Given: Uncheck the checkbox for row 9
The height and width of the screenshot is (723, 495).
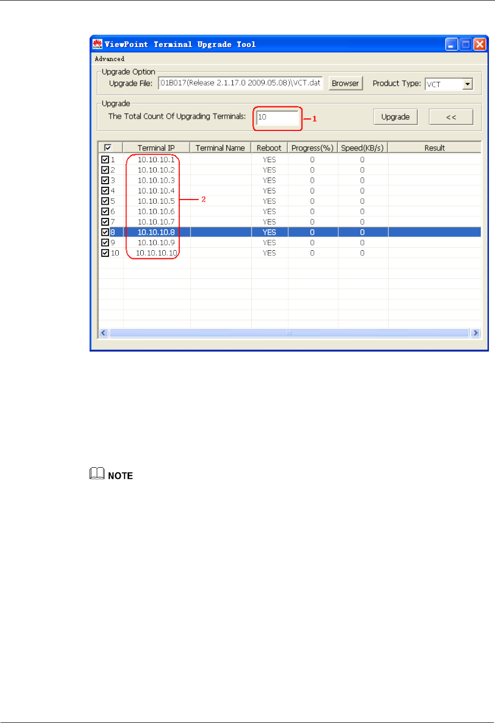Looking at the screenshot, I should [105, 243].
